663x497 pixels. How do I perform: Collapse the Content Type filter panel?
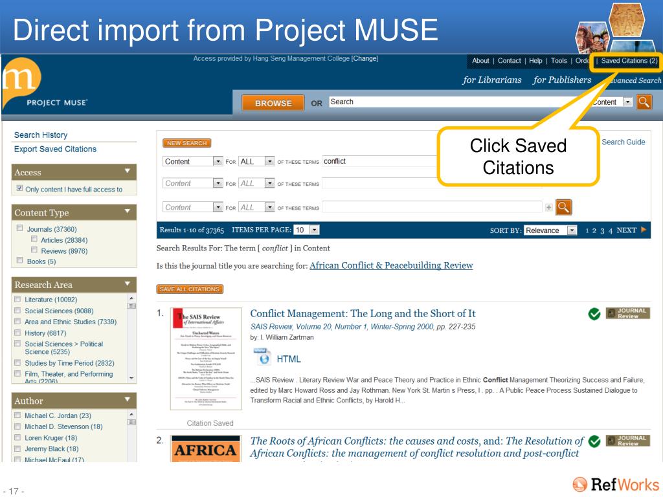[128, 211]
